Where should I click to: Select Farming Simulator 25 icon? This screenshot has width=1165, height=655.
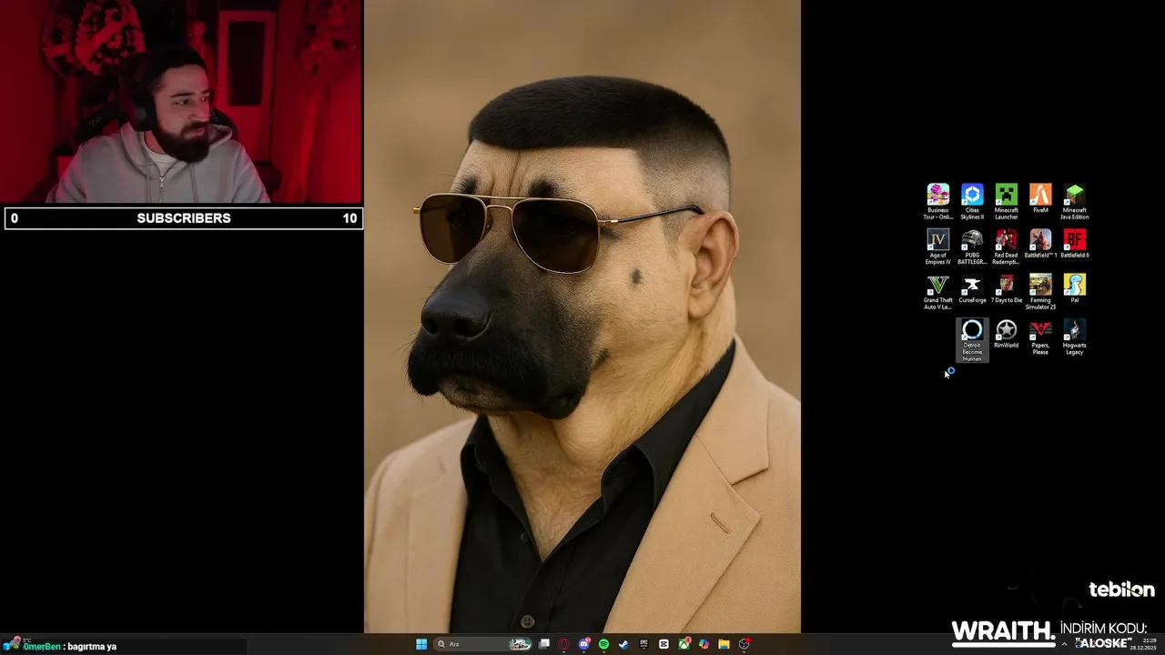click(1040, 292)
